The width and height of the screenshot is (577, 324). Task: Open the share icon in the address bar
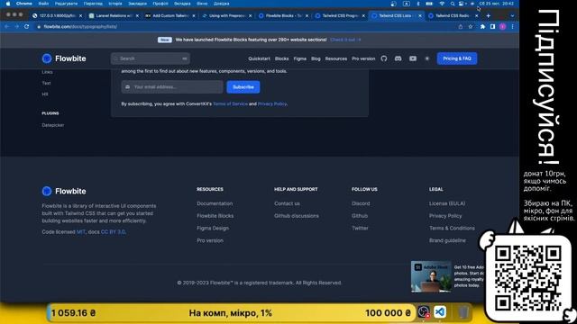(461, 26)
